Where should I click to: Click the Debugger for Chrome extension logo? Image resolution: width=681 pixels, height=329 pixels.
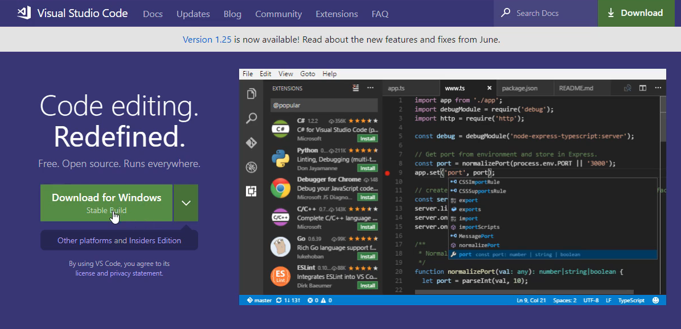coord(281,188)
